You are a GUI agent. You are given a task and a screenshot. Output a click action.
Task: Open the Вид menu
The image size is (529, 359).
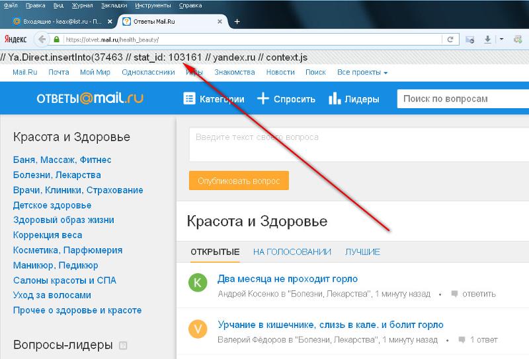[58, 5]
